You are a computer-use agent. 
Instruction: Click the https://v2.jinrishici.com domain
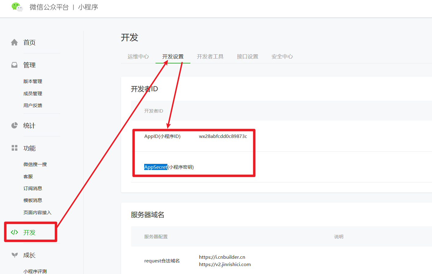point(225,264)
